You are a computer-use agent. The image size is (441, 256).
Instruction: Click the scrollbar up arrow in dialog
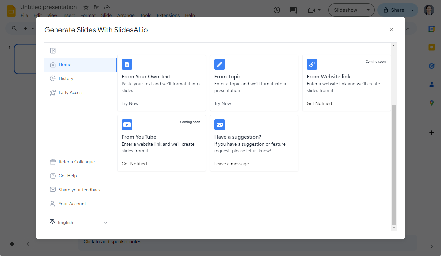coord(394,46)
